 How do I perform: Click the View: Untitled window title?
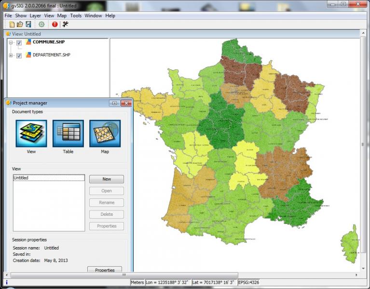(26, 34)
